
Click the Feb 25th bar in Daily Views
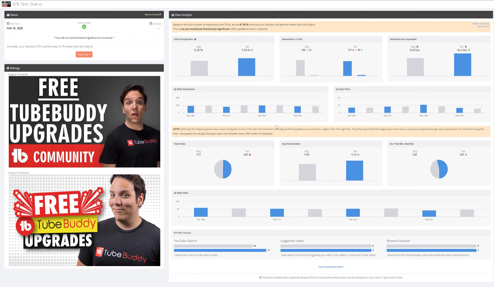tap(429, 213)
